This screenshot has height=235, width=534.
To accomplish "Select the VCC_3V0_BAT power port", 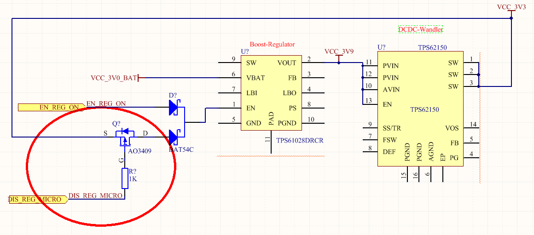I will point(118,78).
